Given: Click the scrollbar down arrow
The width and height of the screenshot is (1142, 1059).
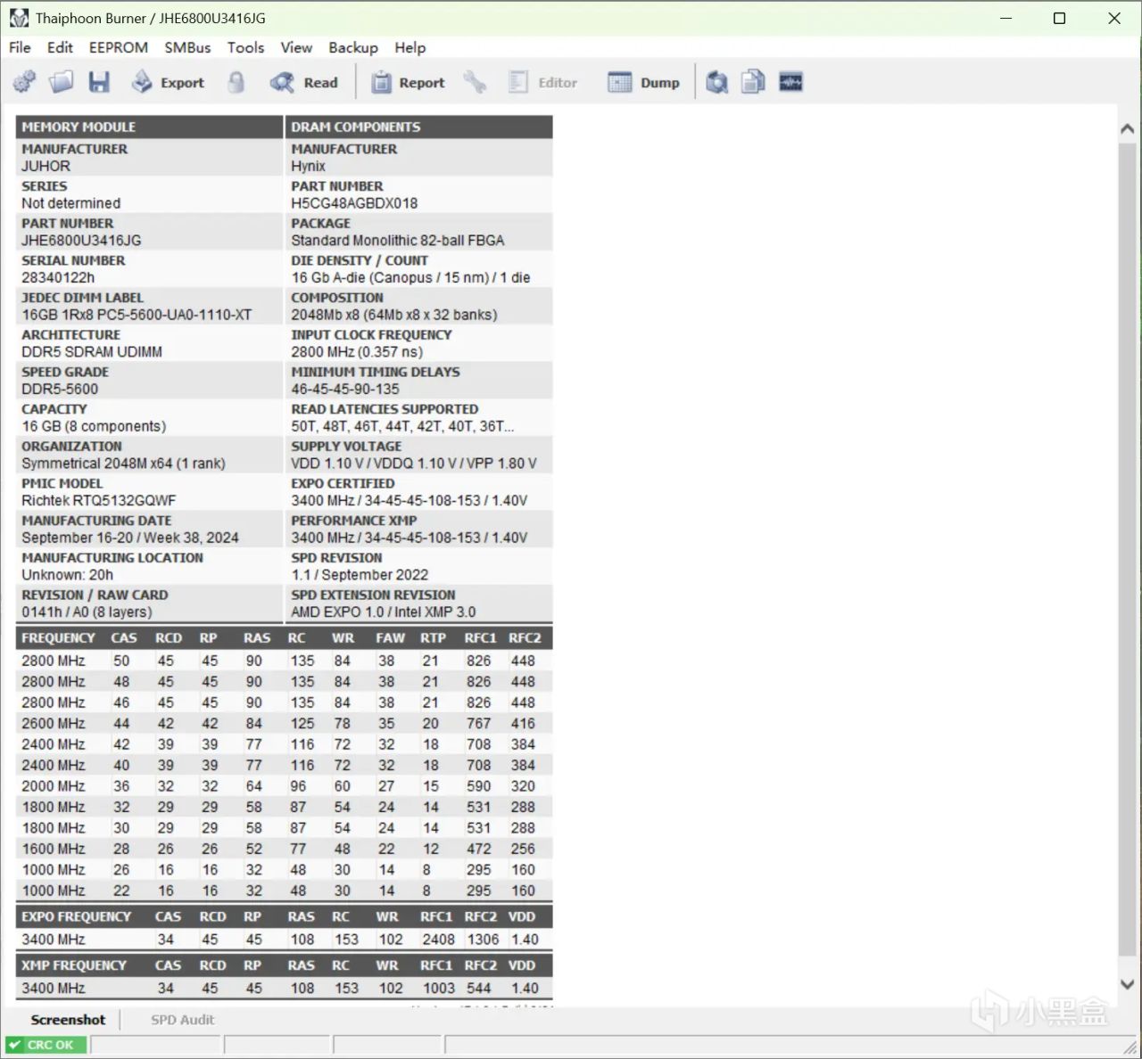Looking at the screenshot, I should (x=1127, y=984).
